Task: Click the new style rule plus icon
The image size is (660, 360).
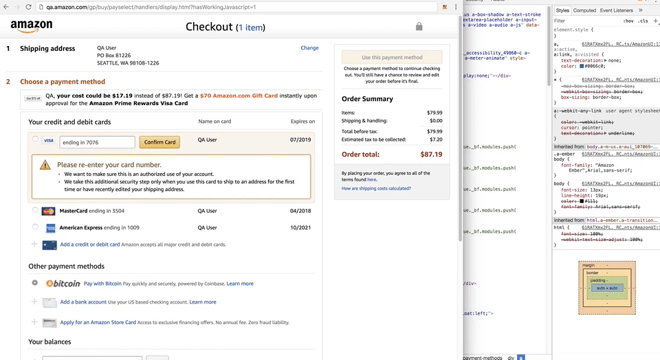Action: point(655,21)
